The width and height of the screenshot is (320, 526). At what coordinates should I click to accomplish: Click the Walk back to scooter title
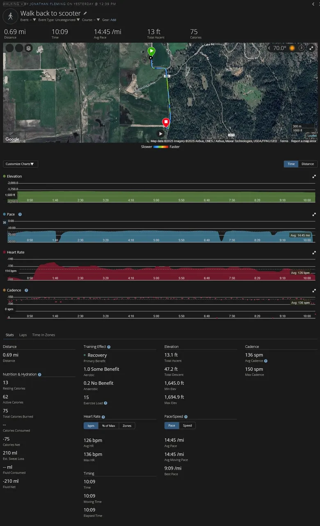(50, 13)
